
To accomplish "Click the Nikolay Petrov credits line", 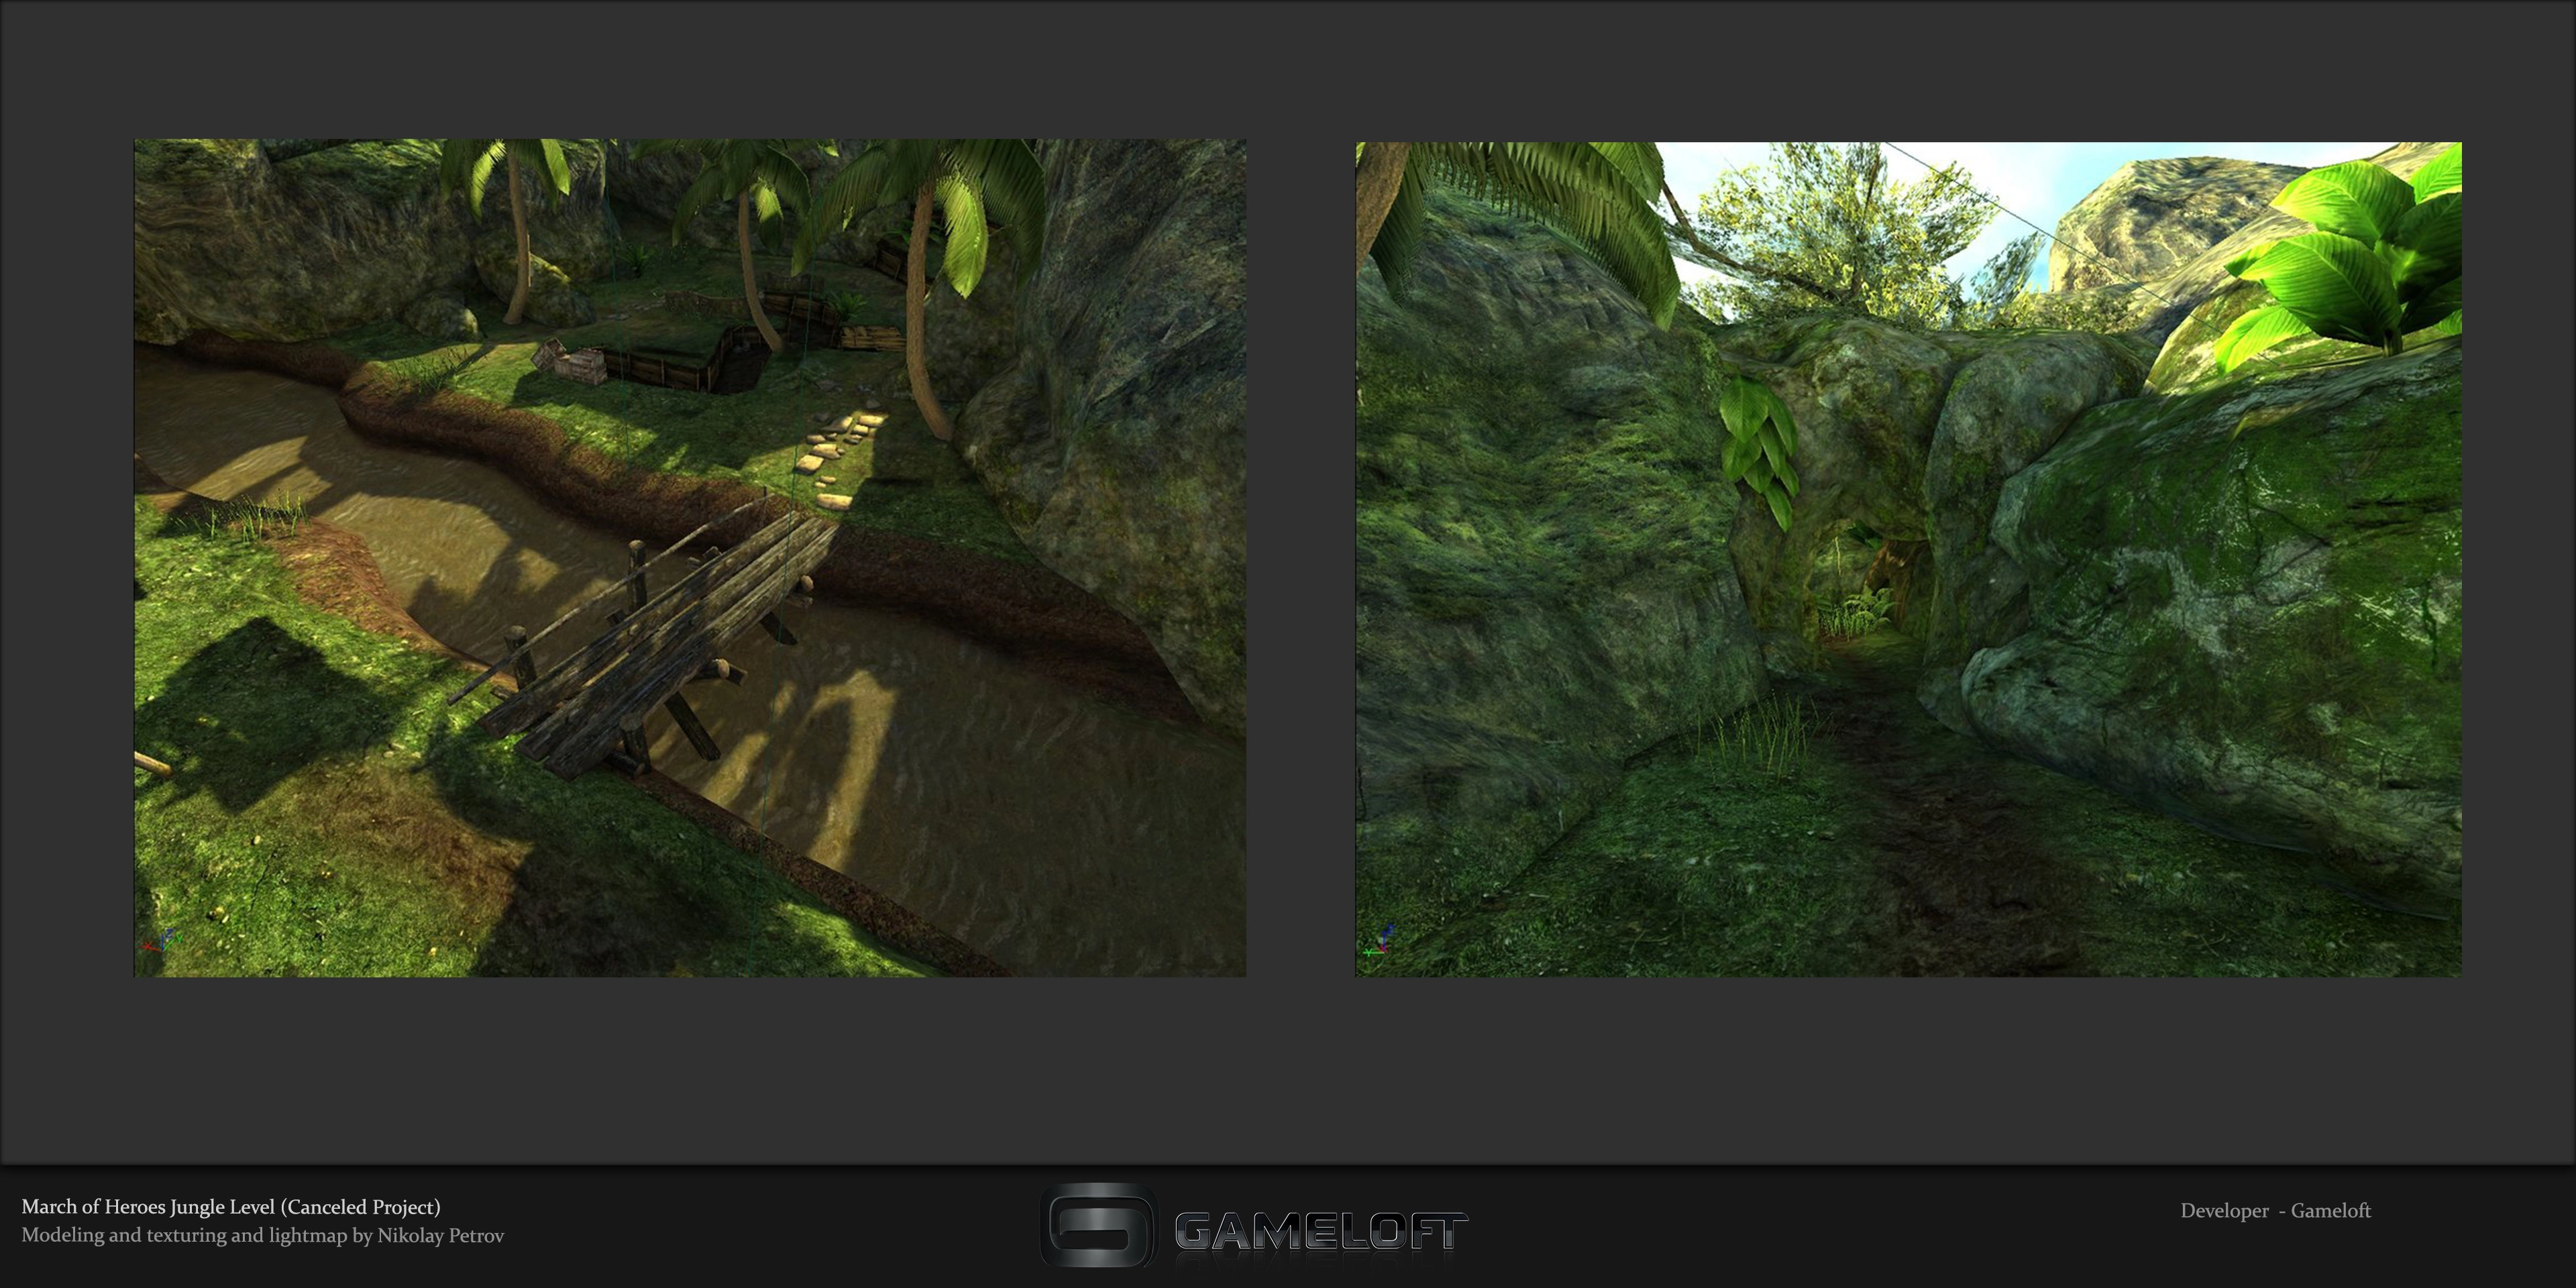I will (262, 1236).
